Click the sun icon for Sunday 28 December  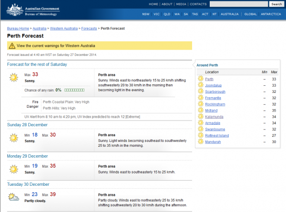(x=13, y=138)
